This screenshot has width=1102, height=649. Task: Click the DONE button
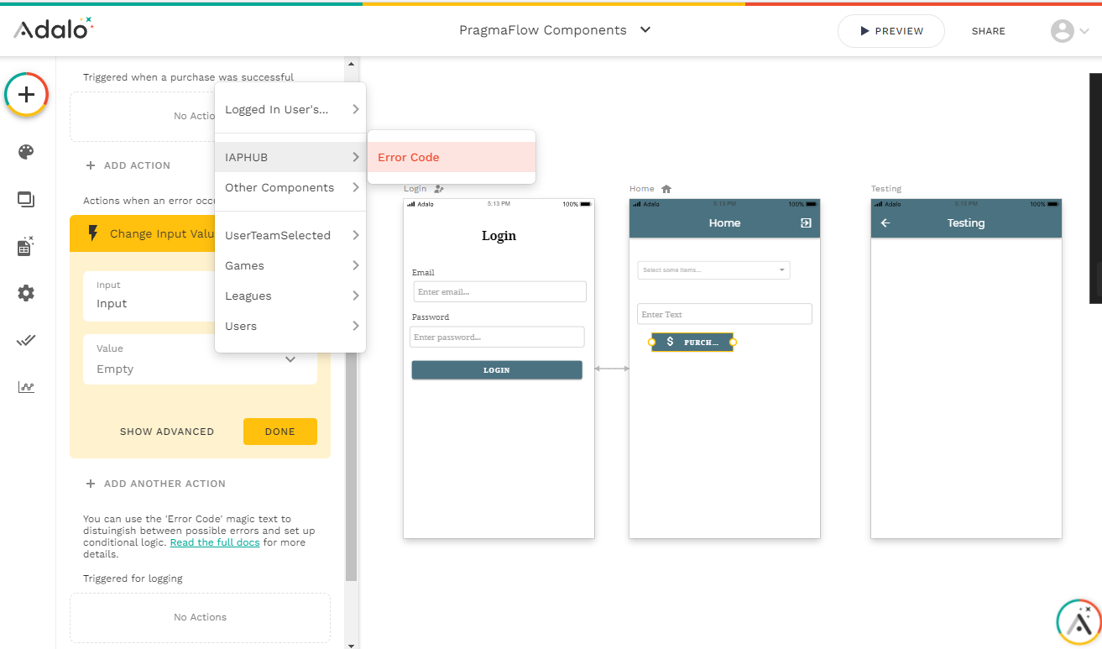280,432
